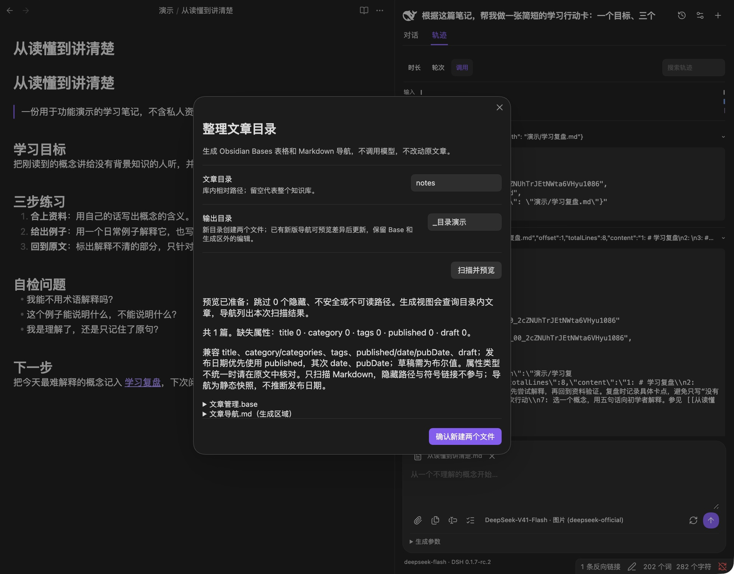Remove the attached 从读懂到讲清楚.md file chip

click(x=492, y=456)
